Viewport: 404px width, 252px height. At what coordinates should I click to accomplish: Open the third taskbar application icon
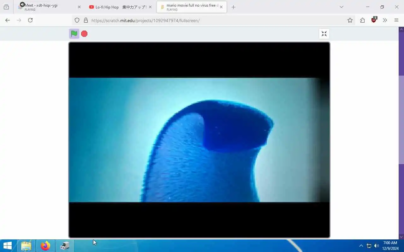click(x=65, y=246)
